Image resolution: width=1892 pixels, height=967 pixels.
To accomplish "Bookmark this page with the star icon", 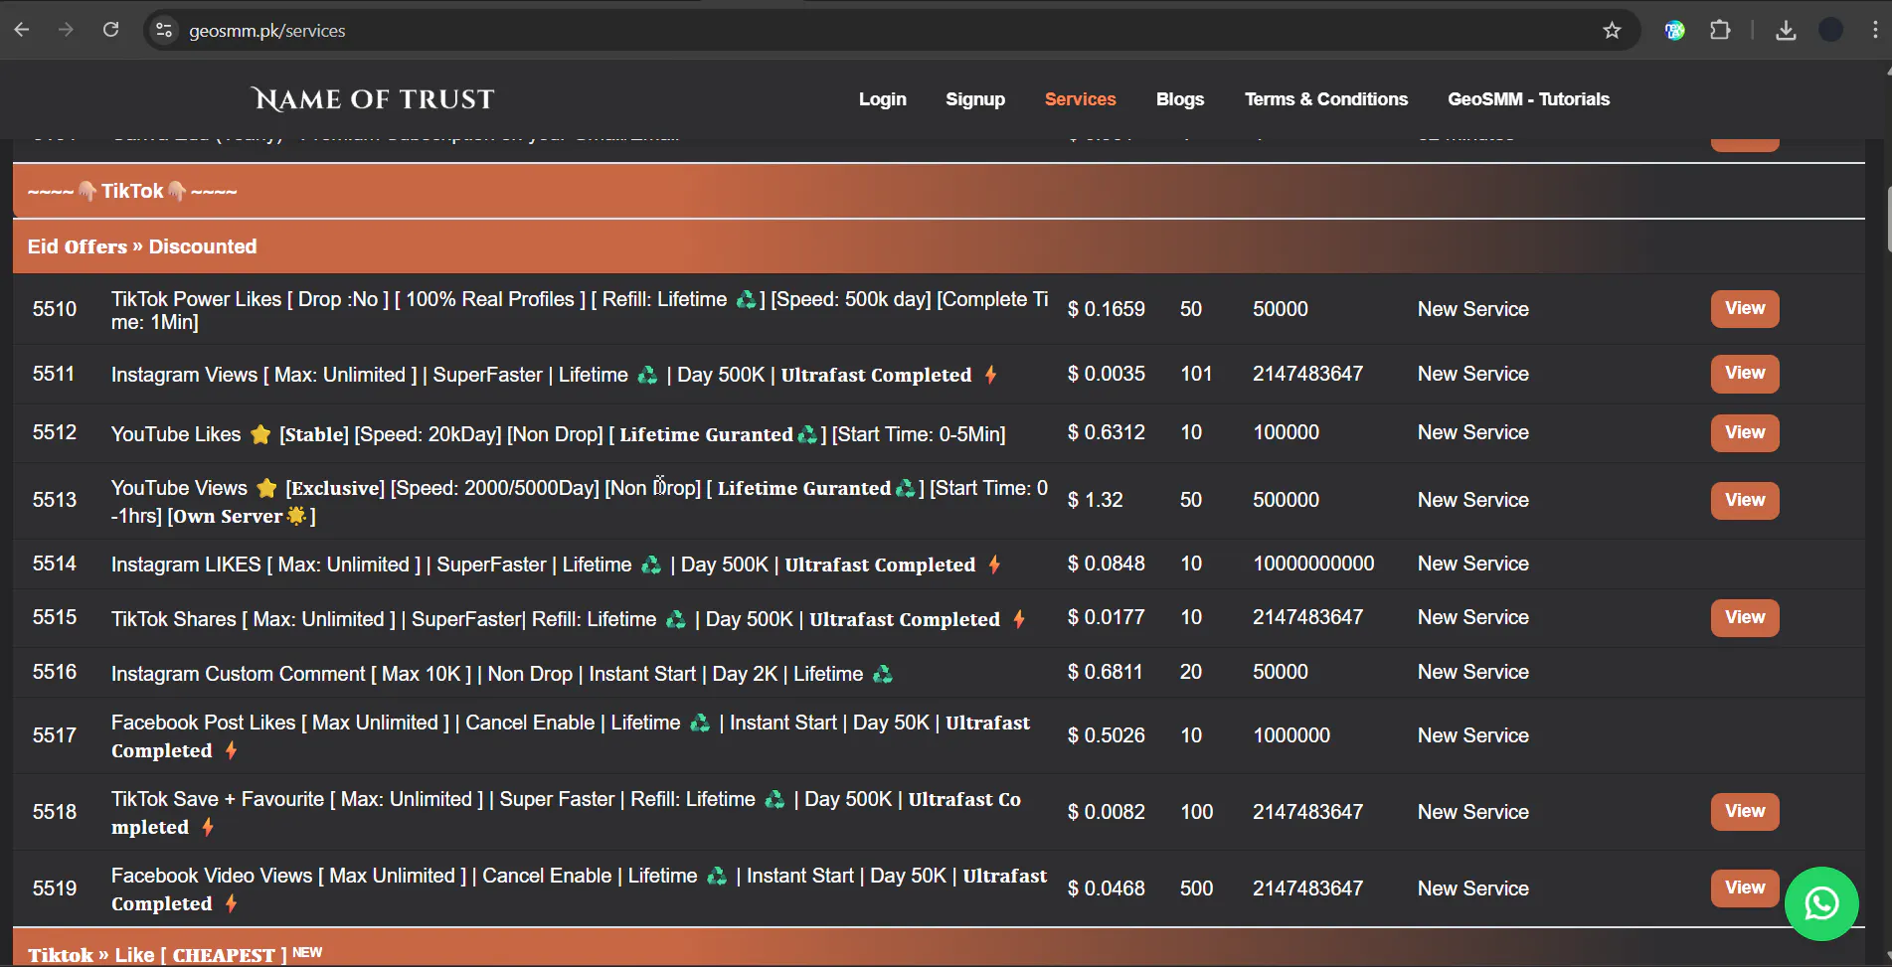I will click(1612, 30).
